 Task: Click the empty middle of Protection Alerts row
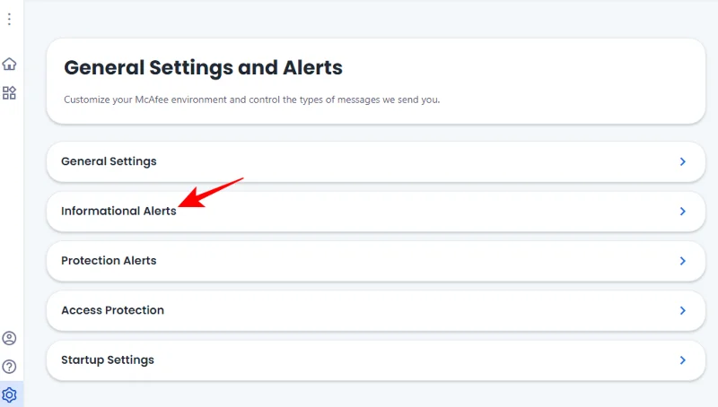pyautogui.click(x=404, y=261)
